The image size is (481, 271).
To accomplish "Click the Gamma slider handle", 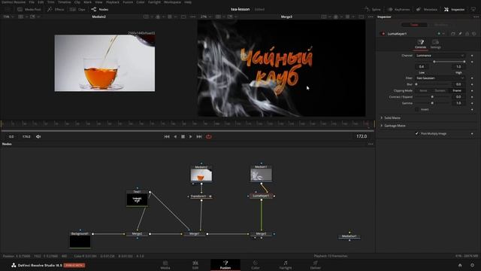I will [x=432, y=103].
